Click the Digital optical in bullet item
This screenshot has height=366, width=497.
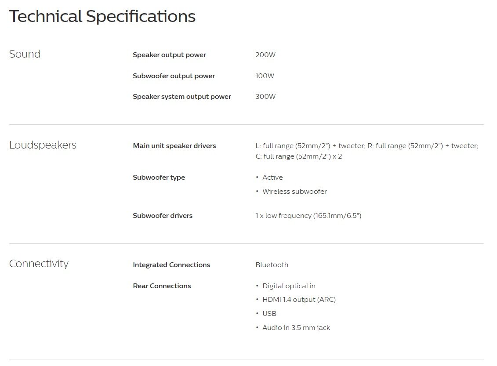click(x=289, y=286)
